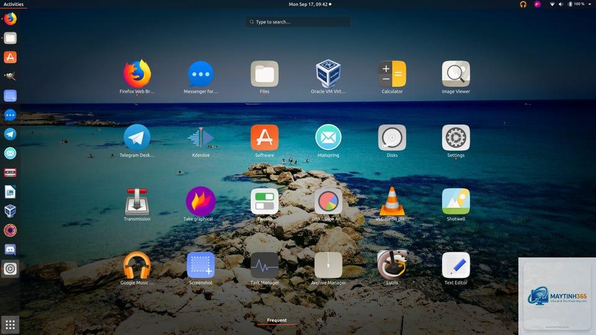Toggle the Show Applications grid button
This screenshot has width=596, height=335.
[x=11, y=324]
